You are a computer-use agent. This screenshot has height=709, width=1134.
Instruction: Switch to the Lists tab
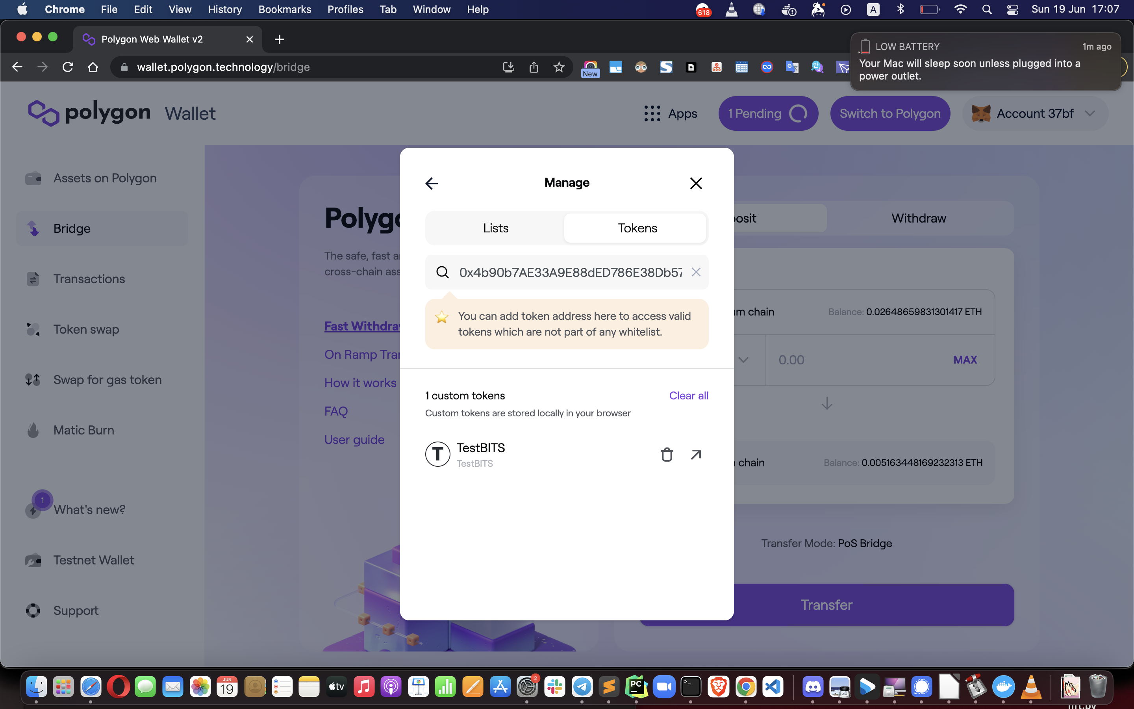click(495, 228)
